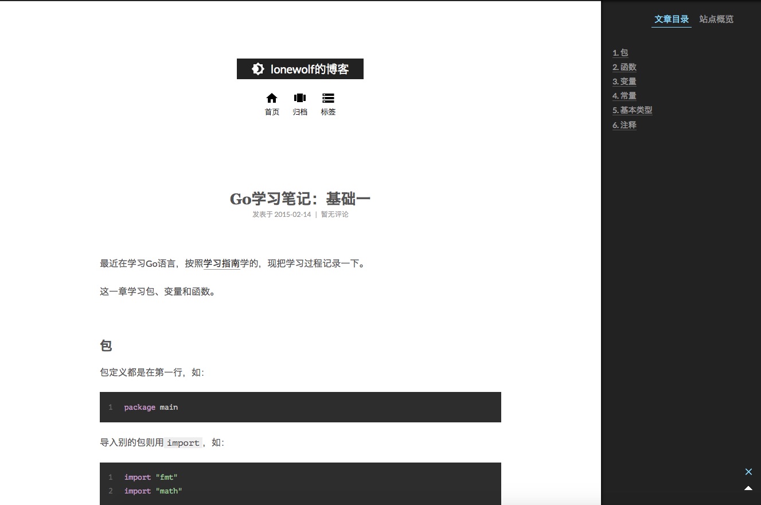Viewport: 761px width, 505px height.
Task: Click the package main code block
Action: point(300,407)
